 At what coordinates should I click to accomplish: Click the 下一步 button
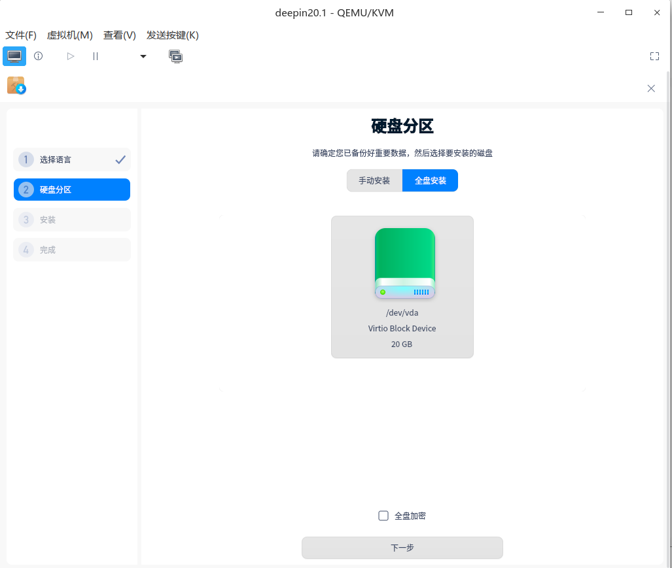402,548
